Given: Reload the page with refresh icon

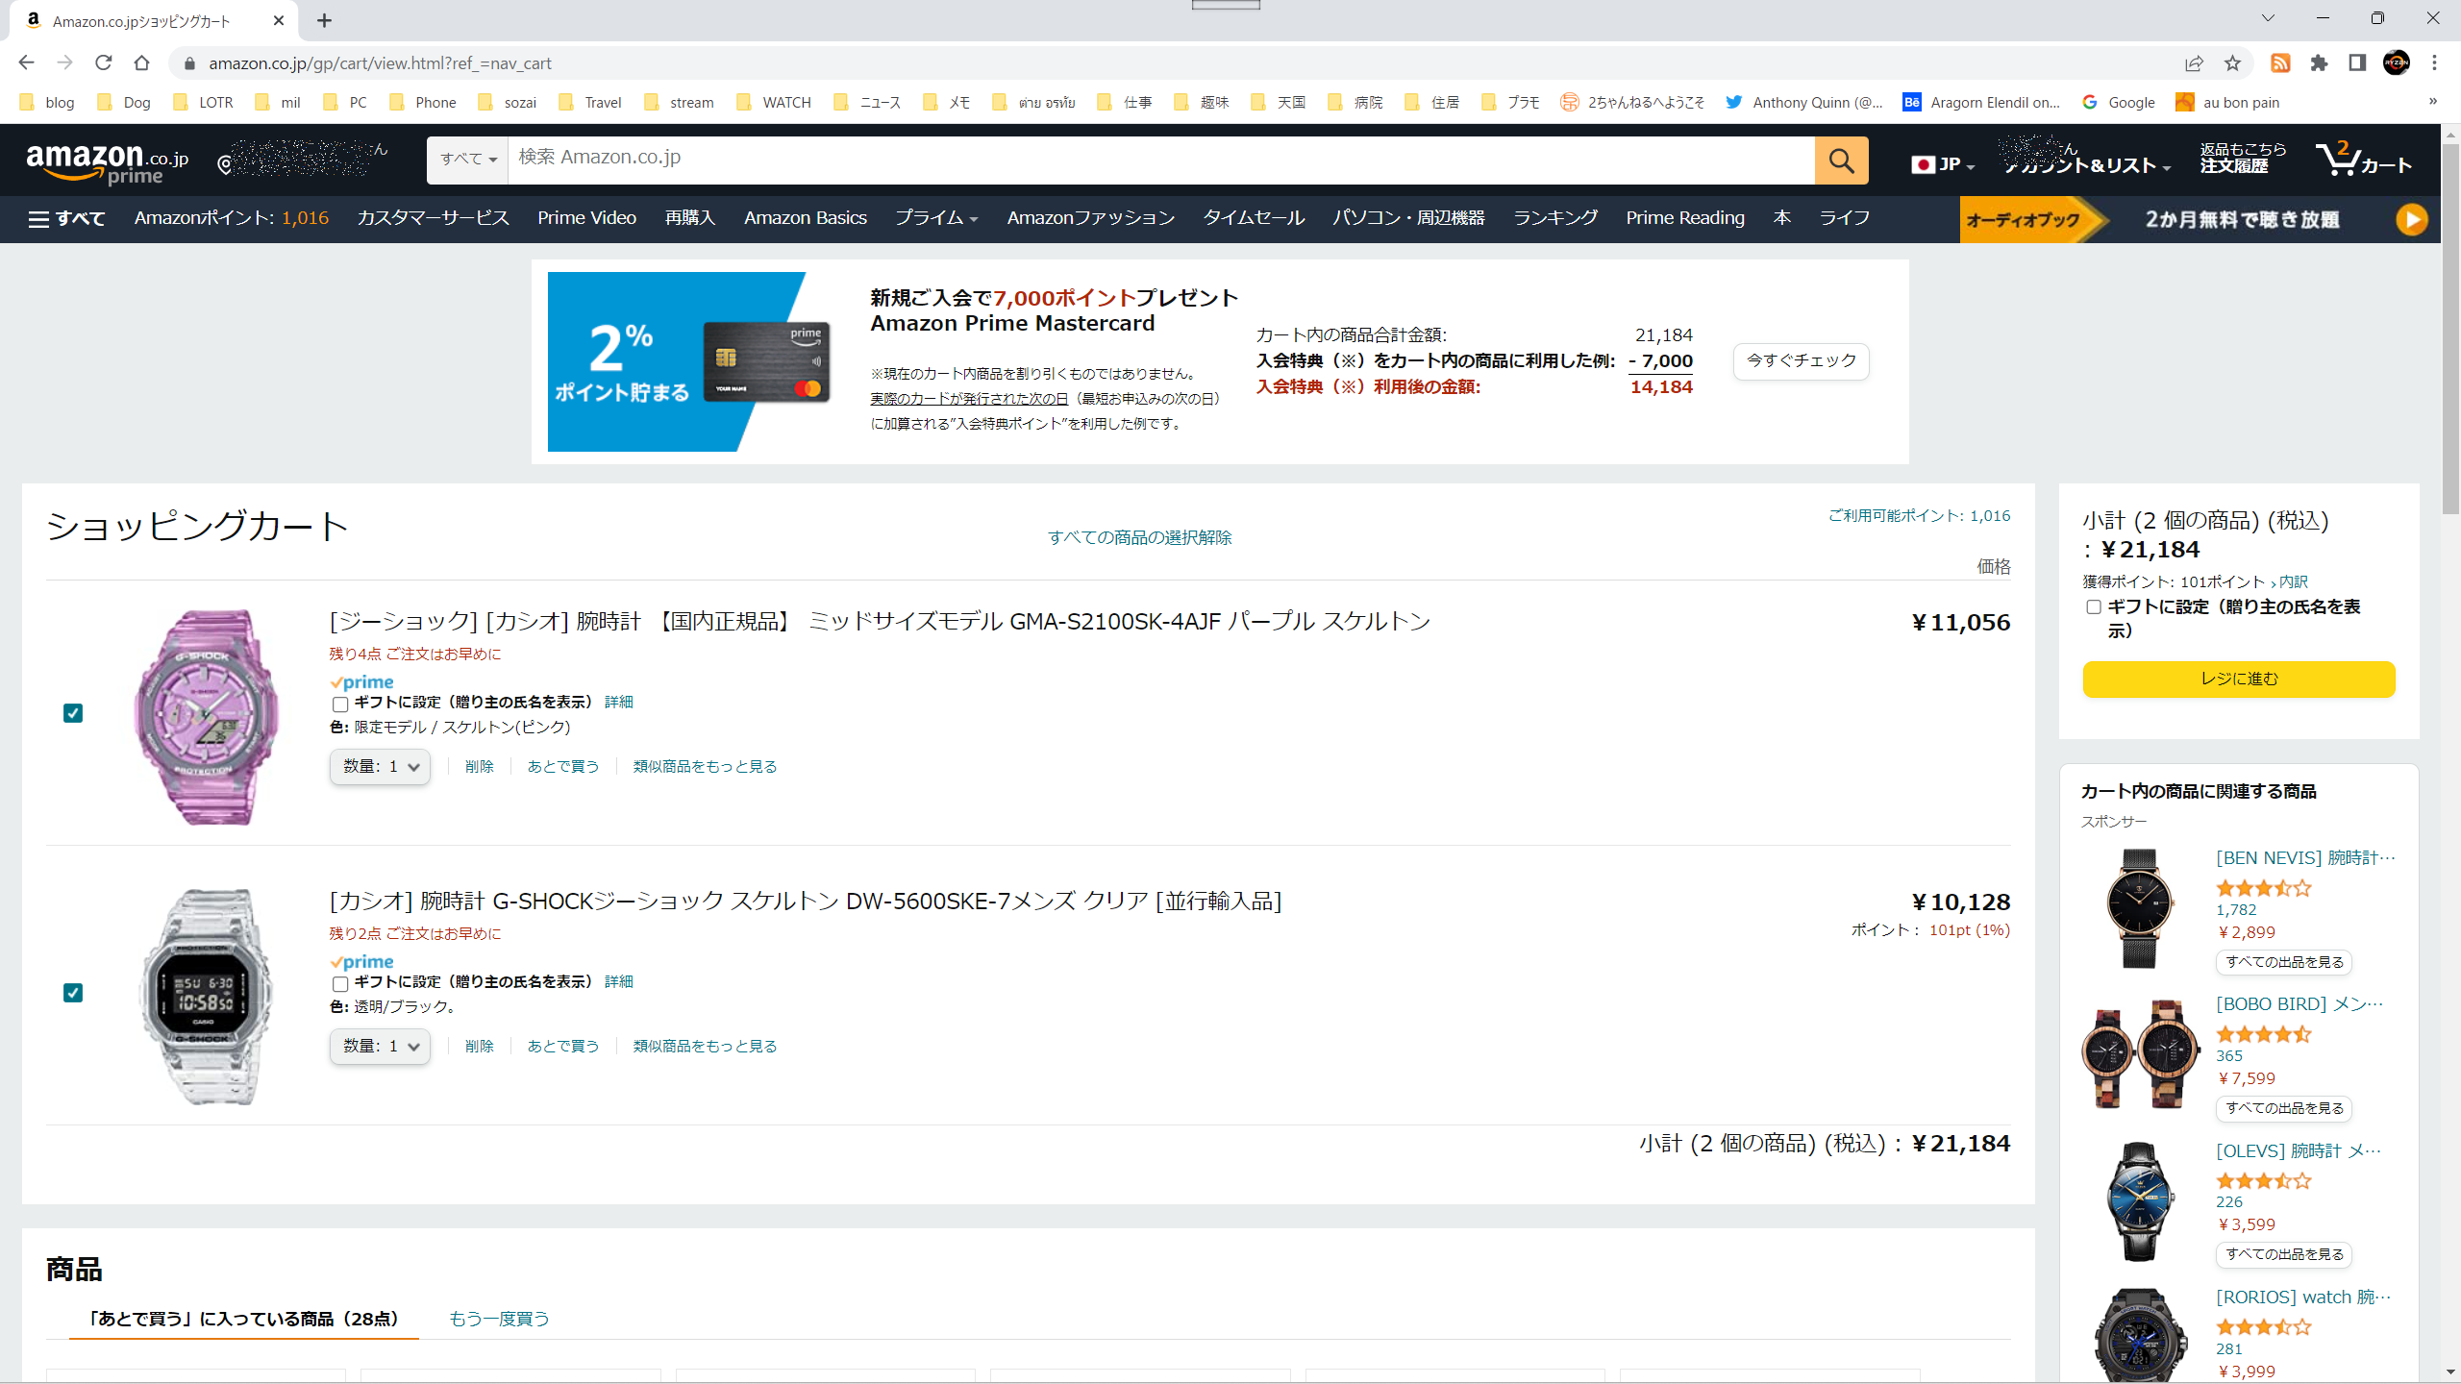Looking at the screenshot, I should click(x=103, y=62).
